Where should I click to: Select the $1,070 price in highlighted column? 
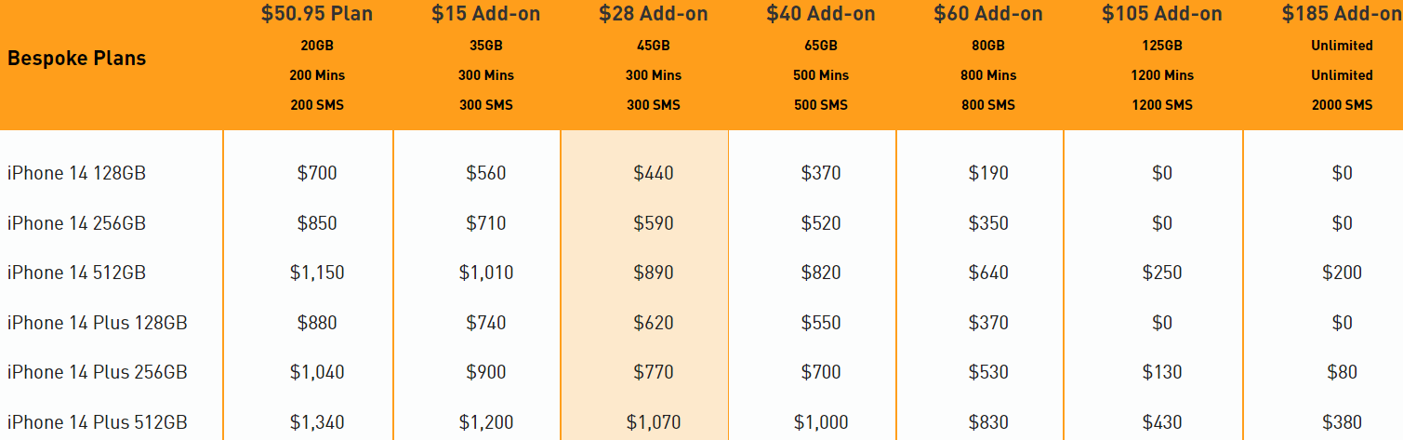coord(653,422)
